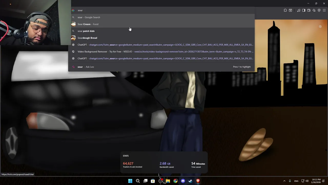Viewport: 328px width, 185px height.
Task: Restore down the Brave browser window
Action: pos(316,3)
